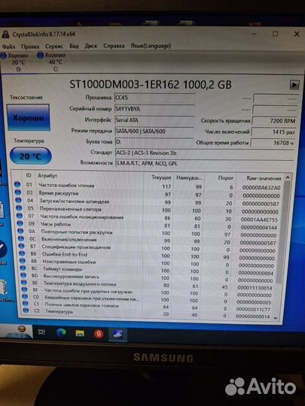
Task: Click status icon for C2 Температура row
Action: (26, 311)
